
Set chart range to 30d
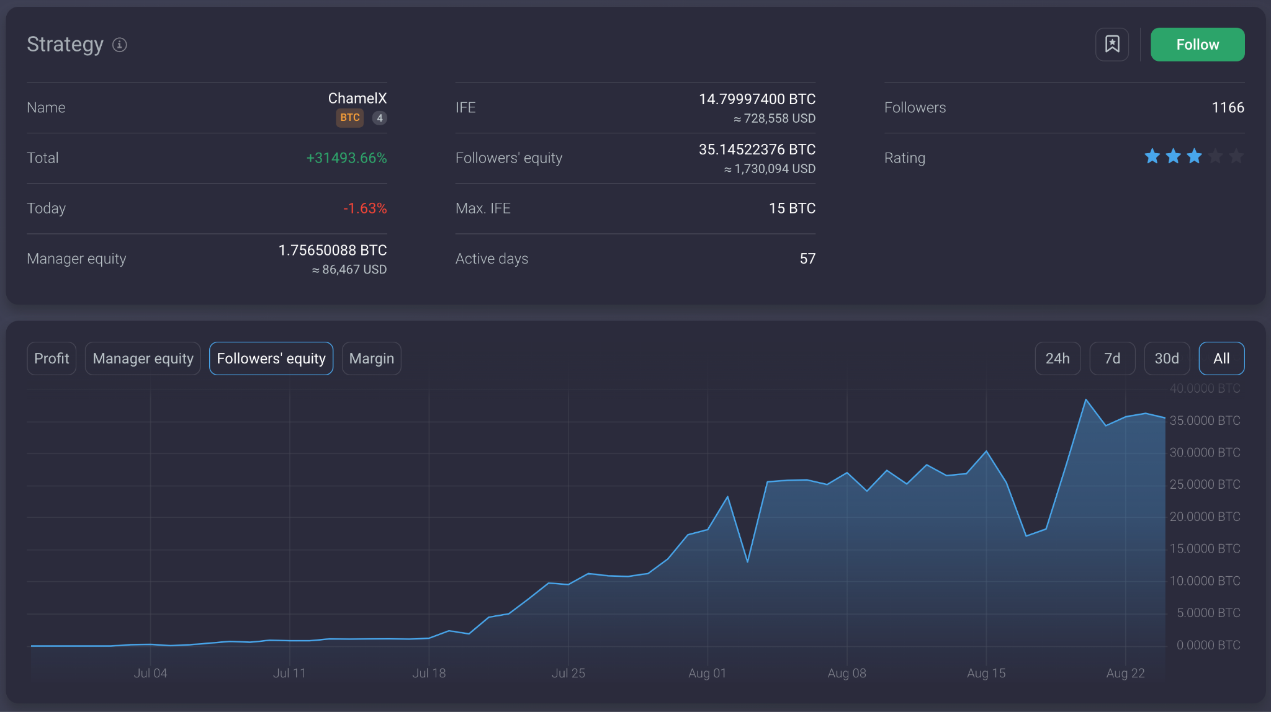(1167, 358)
